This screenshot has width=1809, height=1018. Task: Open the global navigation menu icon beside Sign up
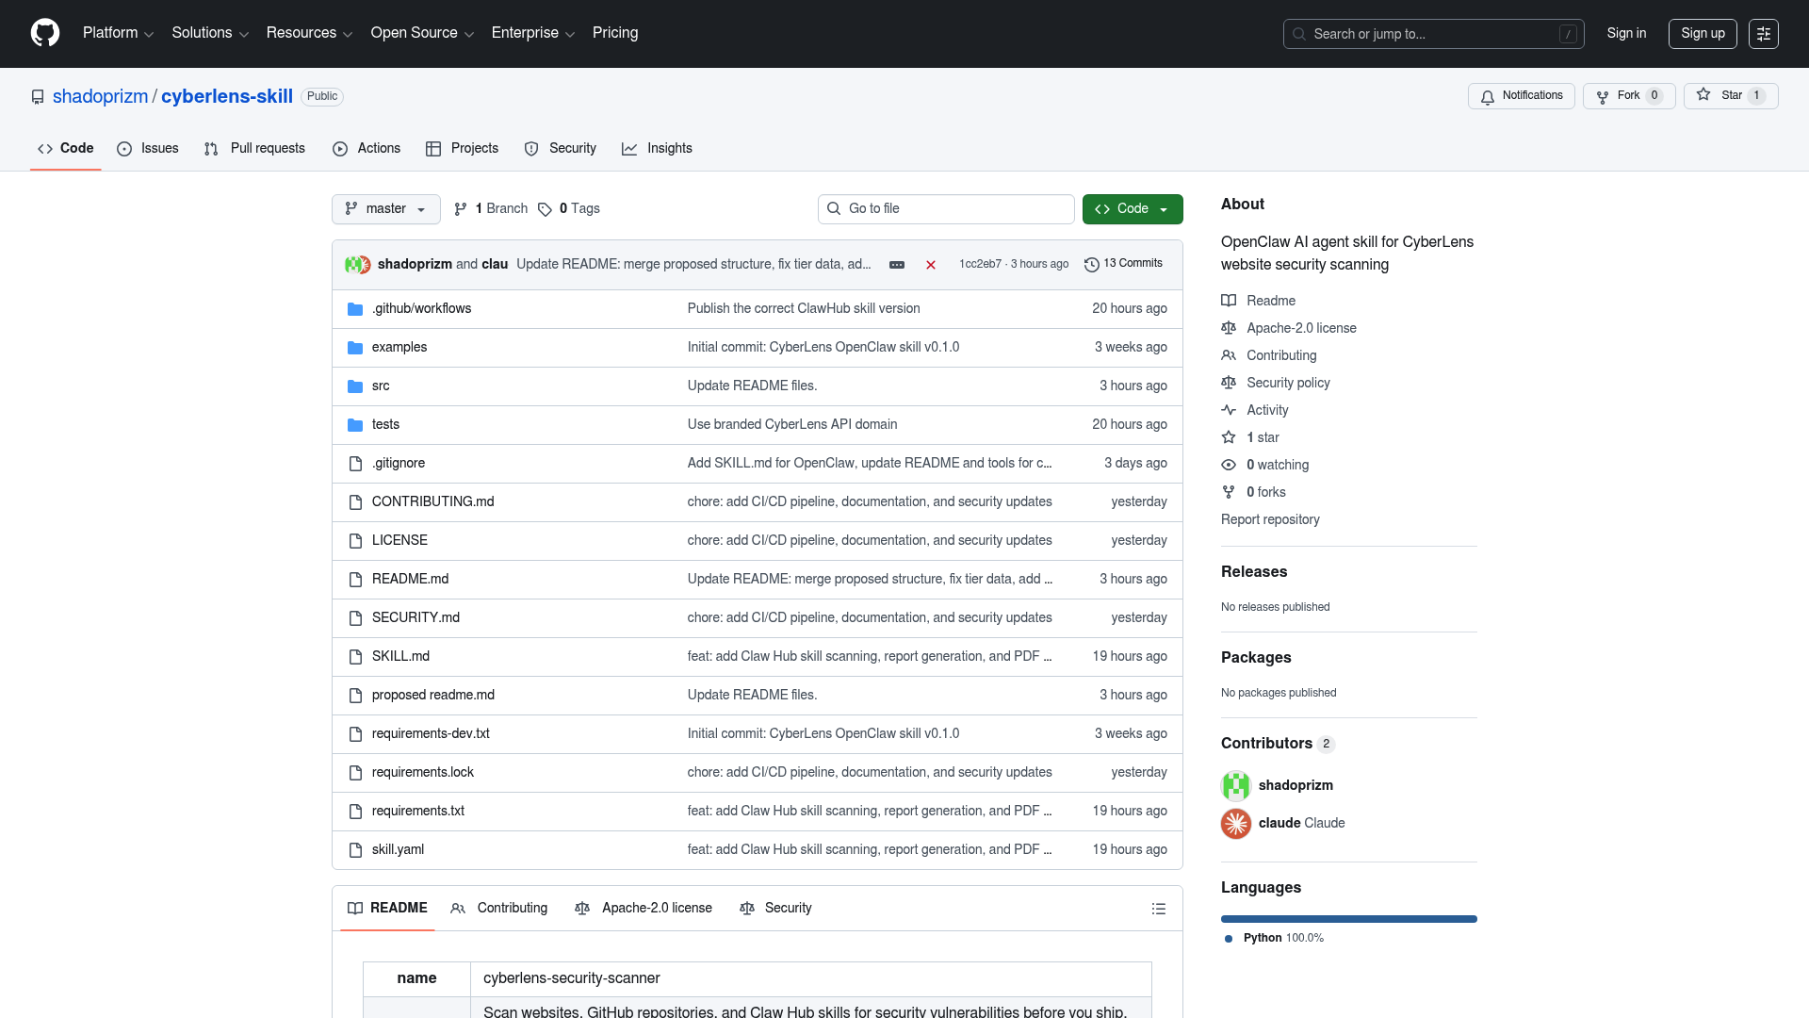point(1764,34)
